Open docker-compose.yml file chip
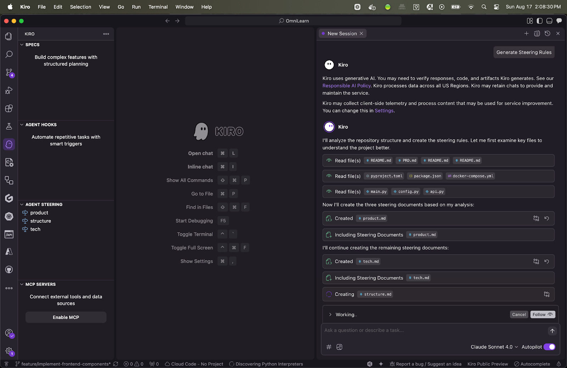This screenshot has width=567, height=368. point(470,176)
